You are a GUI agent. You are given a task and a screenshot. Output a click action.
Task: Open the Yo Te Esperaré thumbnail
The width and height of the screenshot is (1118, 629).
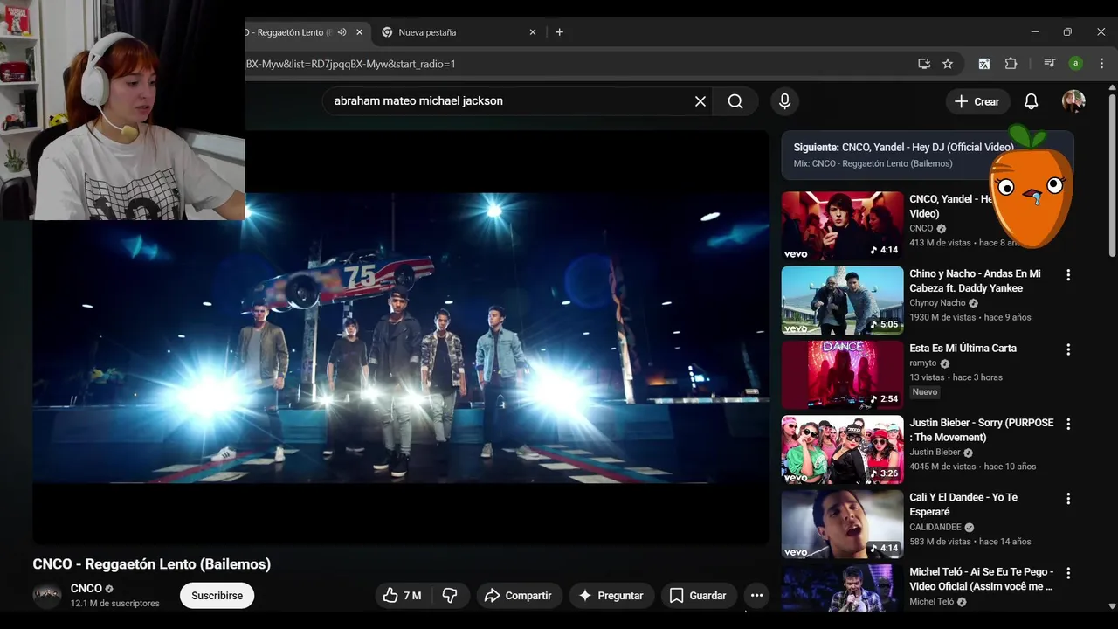pos(842,524)
